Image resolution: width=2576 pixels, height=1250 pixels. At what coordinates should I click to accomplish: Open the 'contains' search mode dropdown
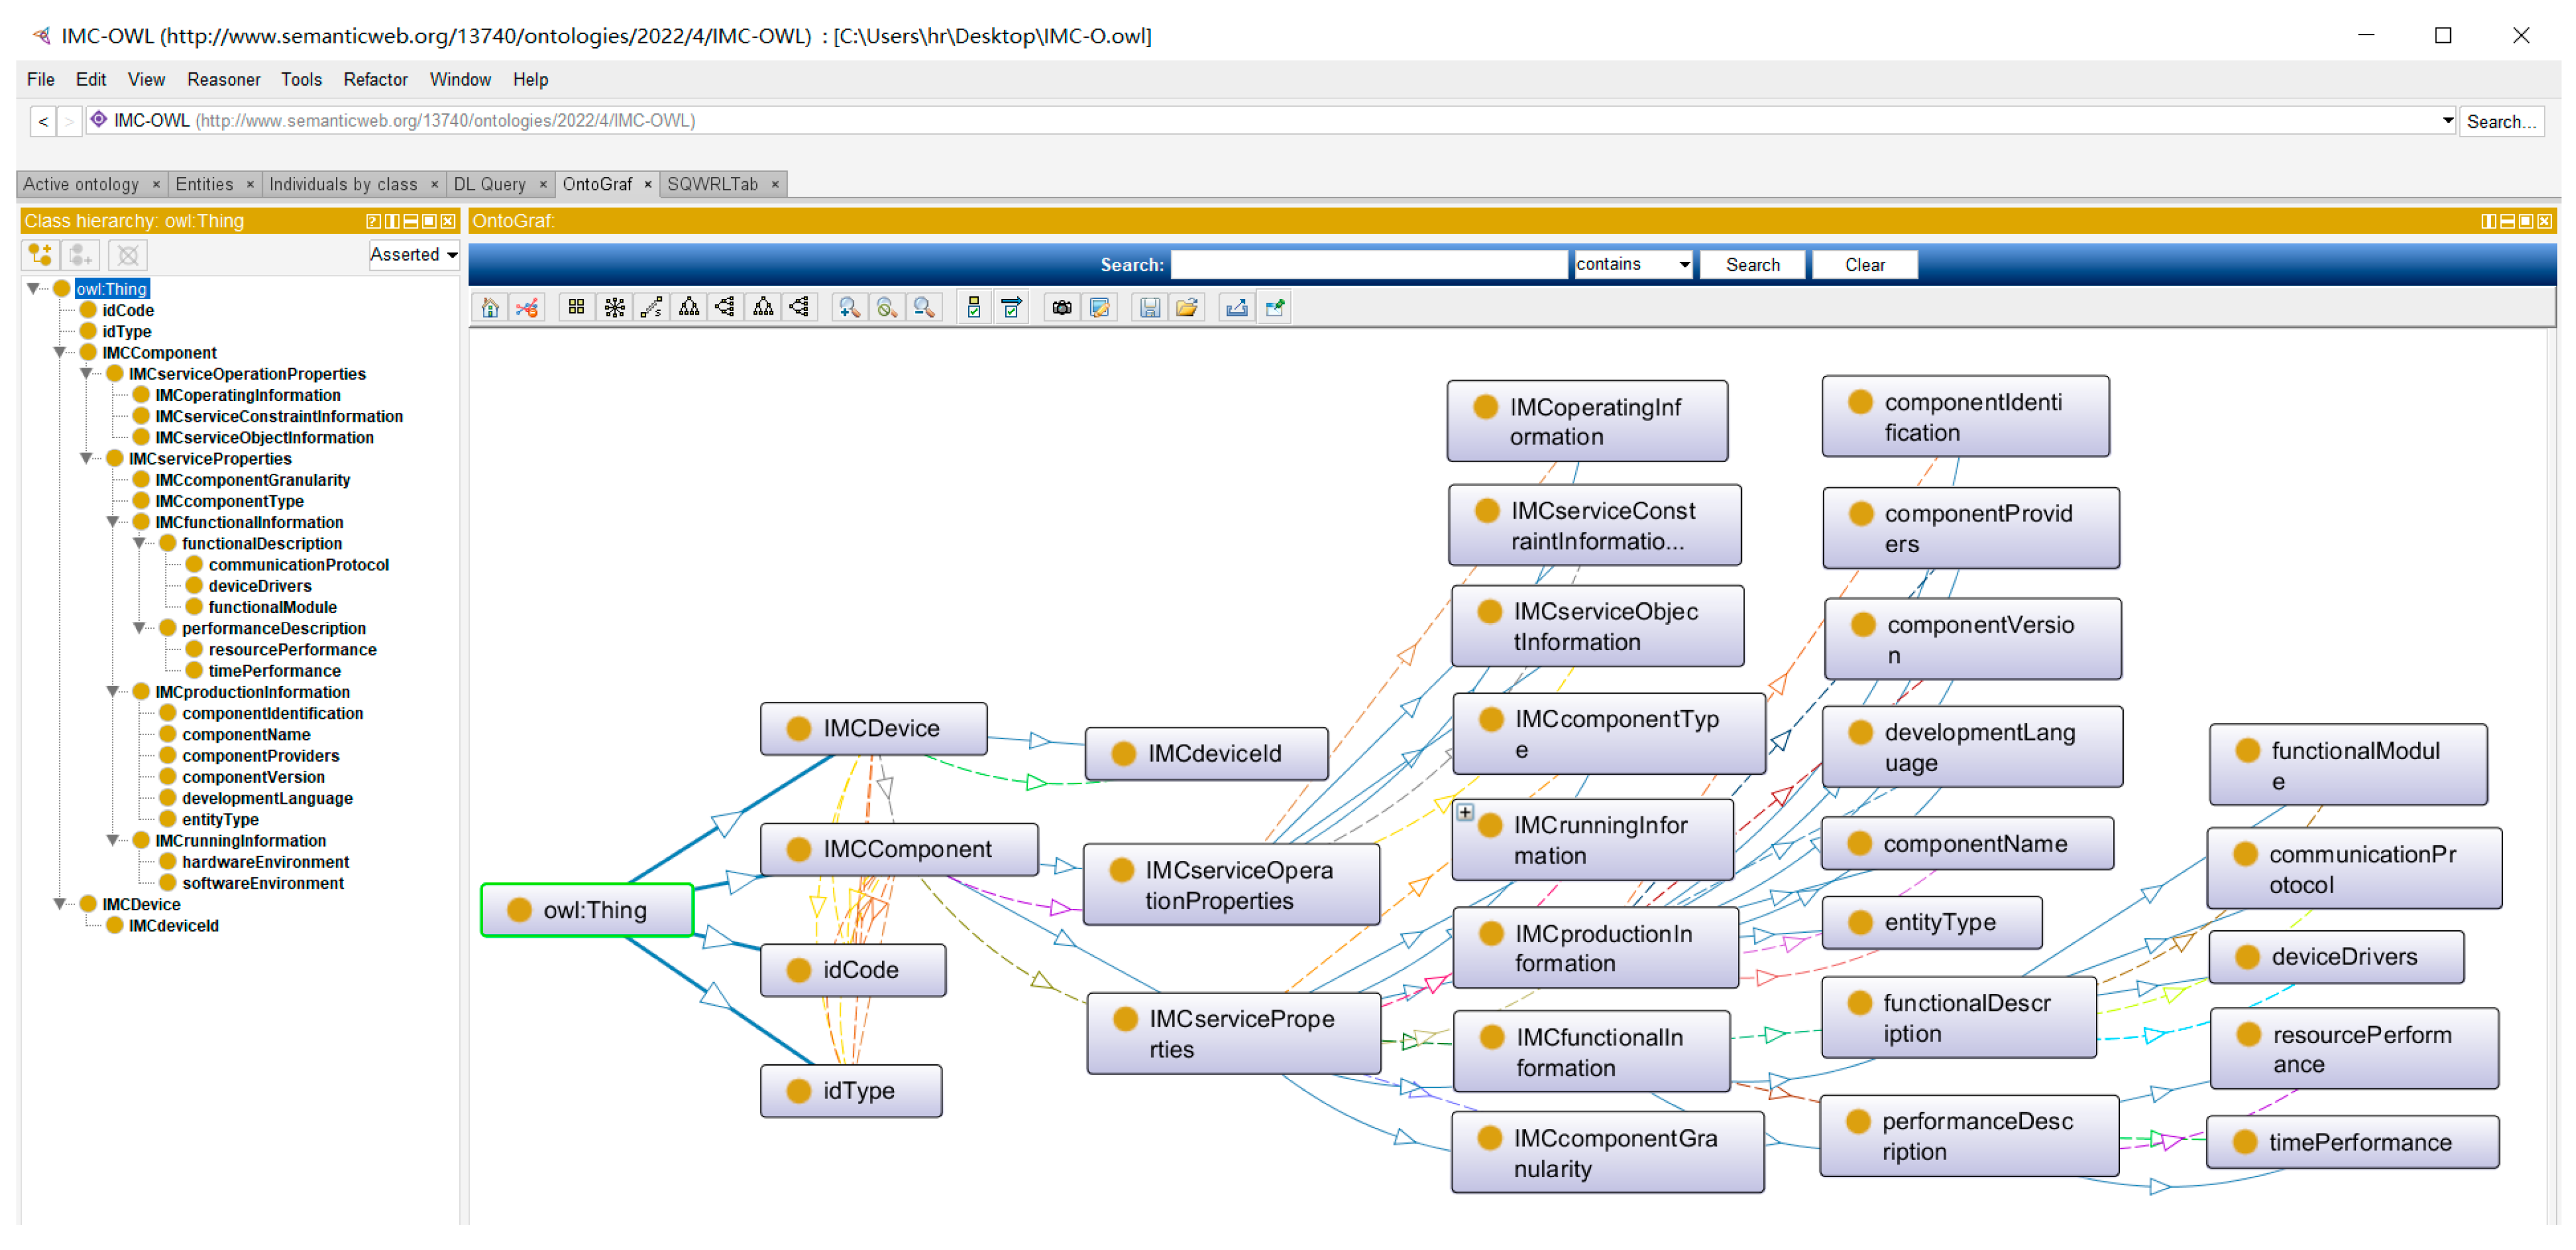1632,264
